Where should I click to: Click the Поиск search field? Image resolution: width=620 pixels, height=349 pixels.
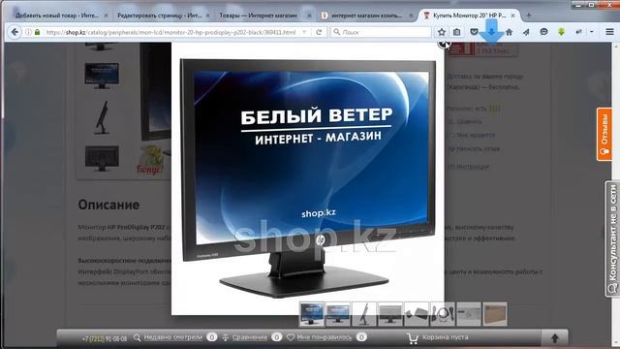pos(381,32)
